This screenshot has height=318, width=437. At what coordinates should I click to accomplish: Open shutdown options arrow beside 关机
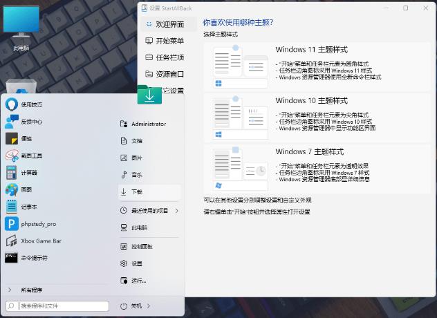click(149, 306)
